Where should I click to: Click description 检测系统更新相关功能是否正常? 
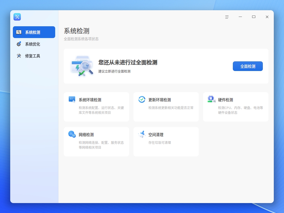pyautogui.click(x=171, y=108)
